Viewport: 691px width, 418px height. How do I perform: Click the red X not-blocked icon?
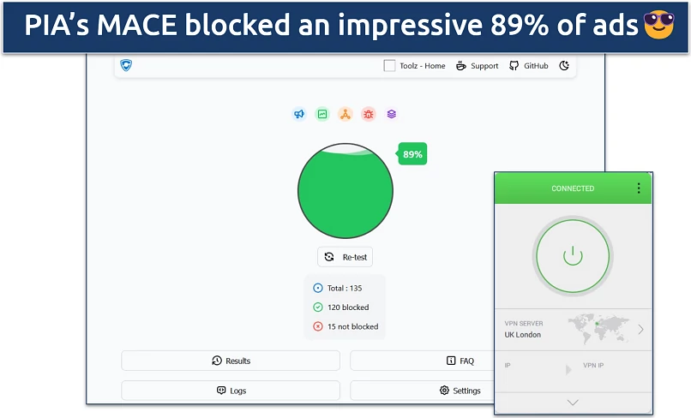pyautogui.click(x=318, y=326)
